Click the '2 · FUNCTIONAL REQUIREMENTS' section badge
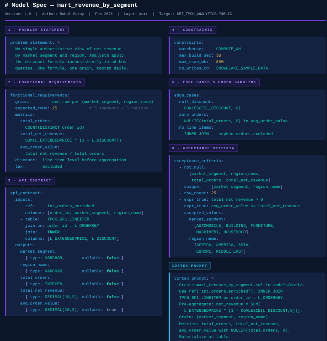The width and height of the screenshot is (327, 341). tap(45, 82)
